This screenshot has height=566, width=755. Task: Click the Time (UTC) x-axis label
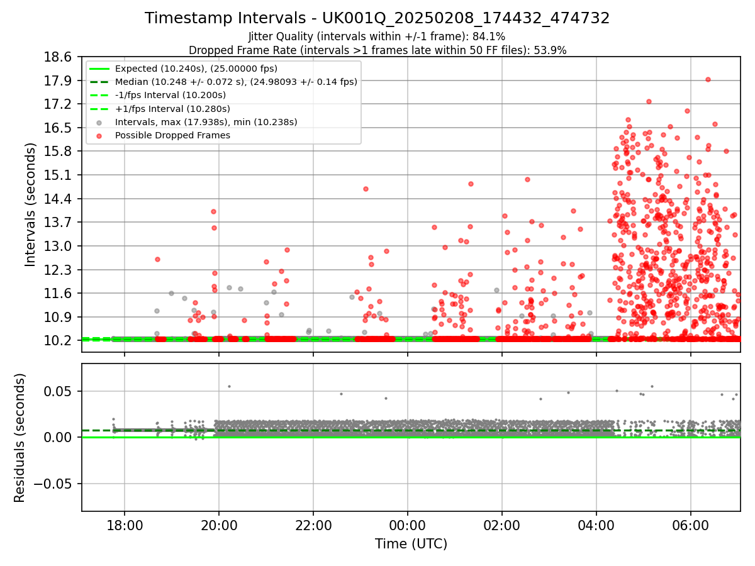(411, 544)
